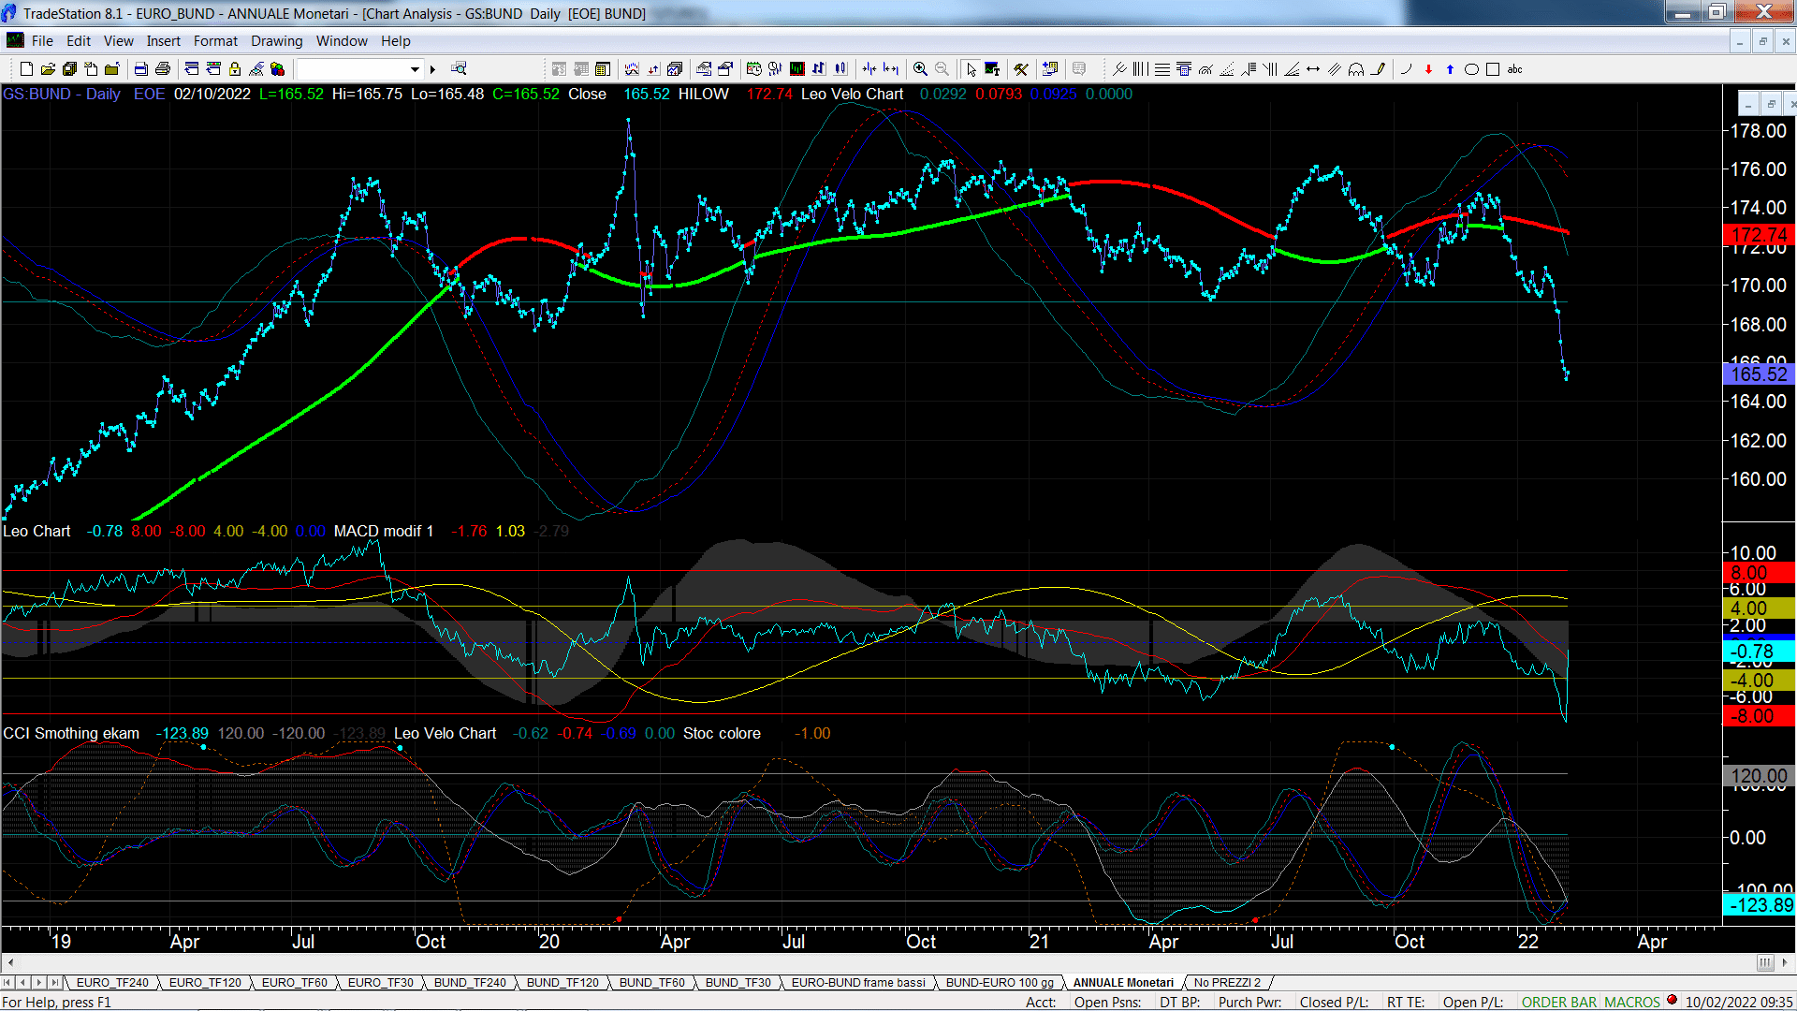Click the command line go arrow
Image resolution: width=1797 pixels, height=1011 pixels.
pyautogui.click(x=432, y=69)
